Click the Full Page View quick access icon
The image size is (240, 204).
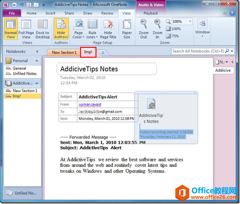coord(36,5)
